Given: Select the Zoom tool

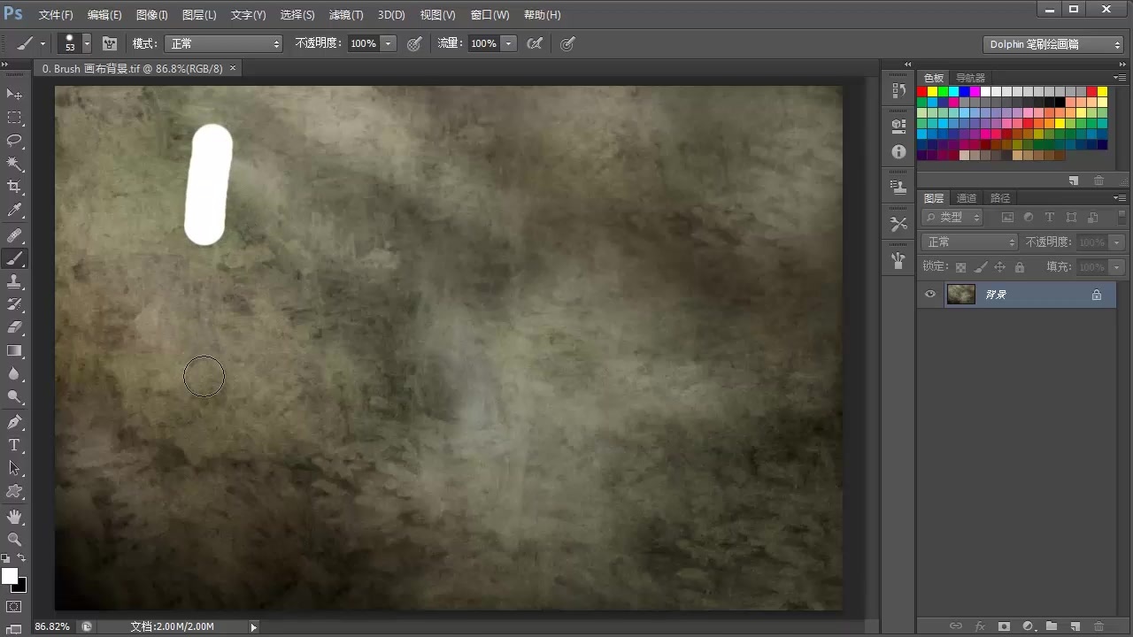Looking at the screenshot, I should tap(15, 540).
